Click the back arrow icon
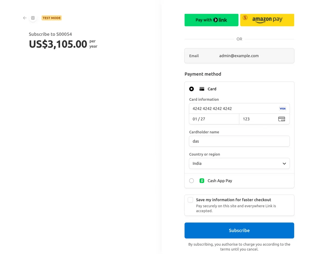The height and width of the screenshot is (254, 323). 25,18
